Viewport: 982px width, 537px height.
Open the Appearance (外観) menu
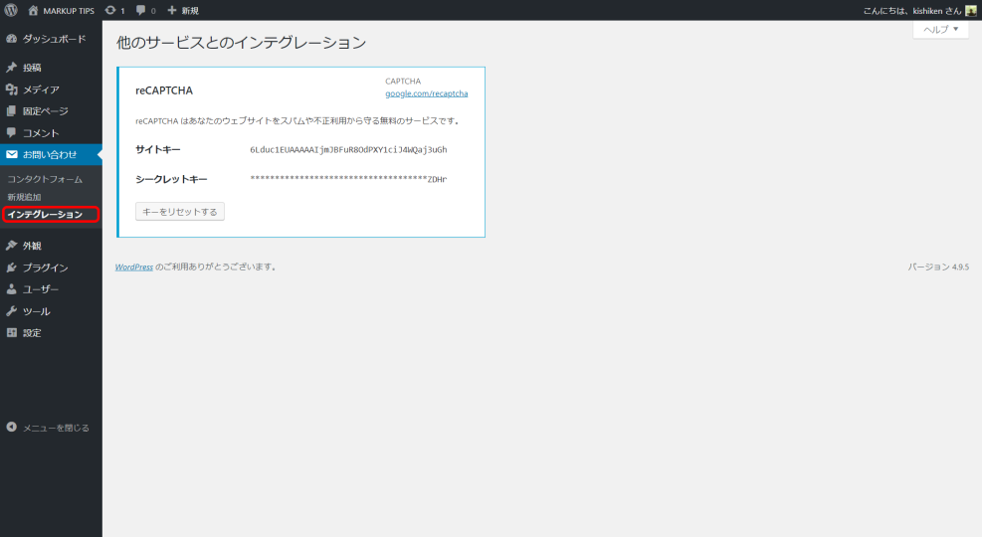click(x=32, y=246)
